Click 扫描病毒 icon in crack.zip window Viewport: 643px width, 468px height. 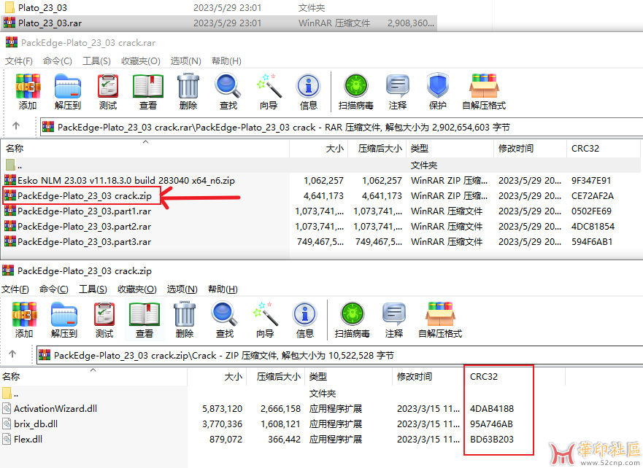click(353, 314)
